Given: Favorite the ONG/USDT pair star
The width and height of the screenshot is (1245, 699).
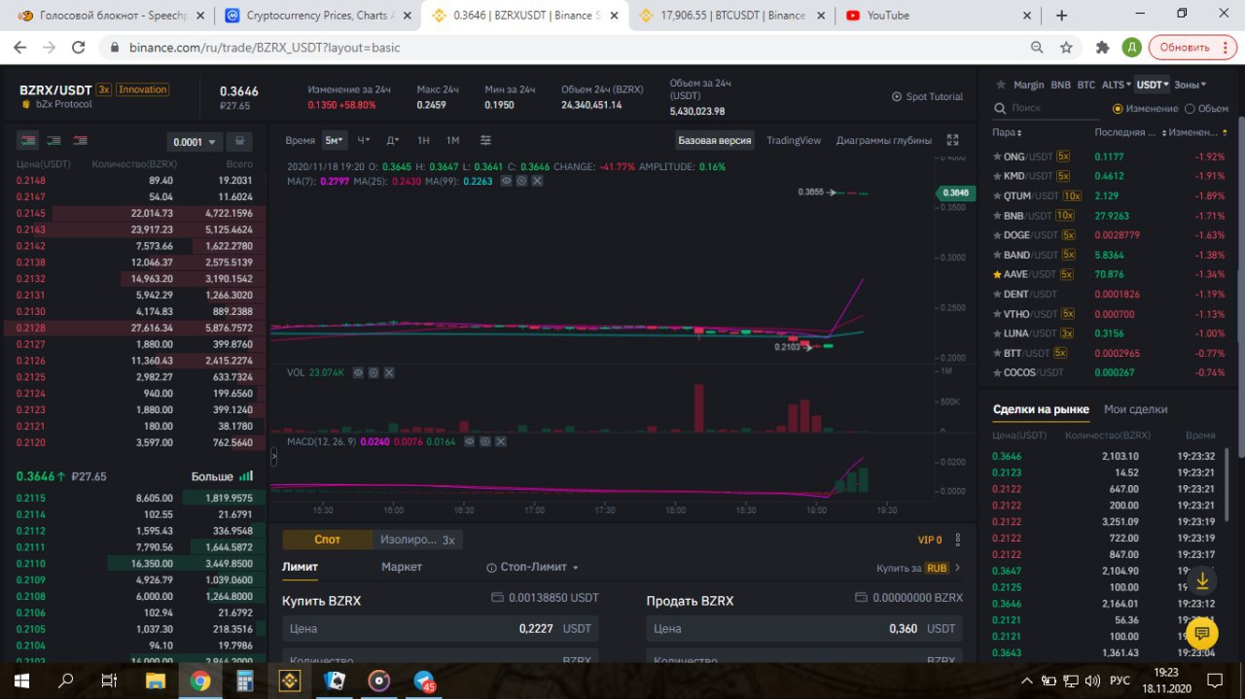Looking at the screenshot, I should pos(997,157).
